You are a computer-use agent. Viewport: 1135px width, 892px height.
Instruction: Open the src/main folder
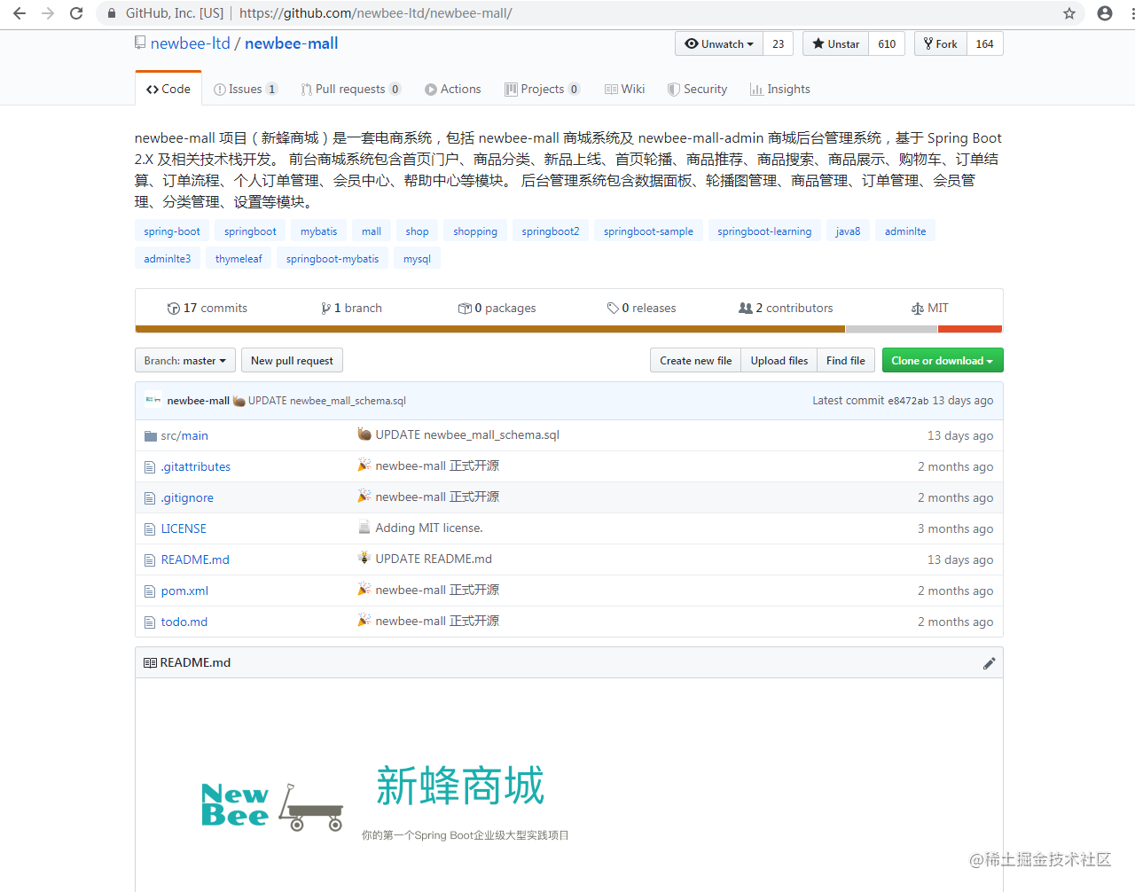pos(184,436)
